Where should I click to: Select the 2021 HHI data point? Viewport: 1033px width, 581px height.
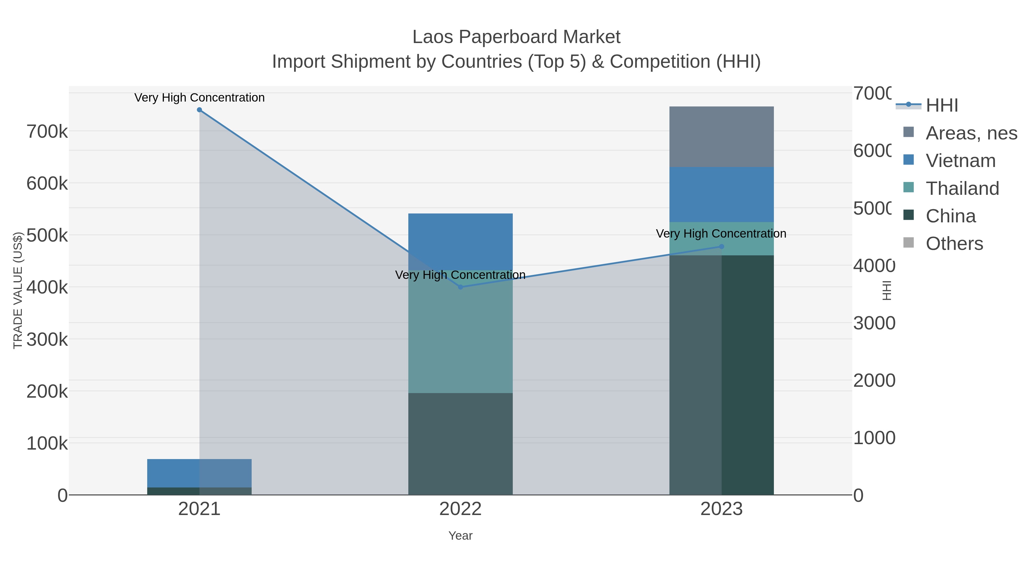click(x=199, y=110)
